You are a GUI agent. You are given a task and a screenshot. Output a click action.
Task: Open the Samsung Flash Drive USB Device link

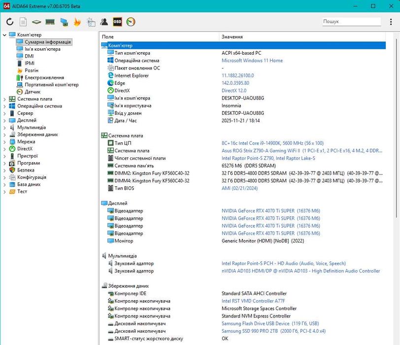click(x=270, y=323)
